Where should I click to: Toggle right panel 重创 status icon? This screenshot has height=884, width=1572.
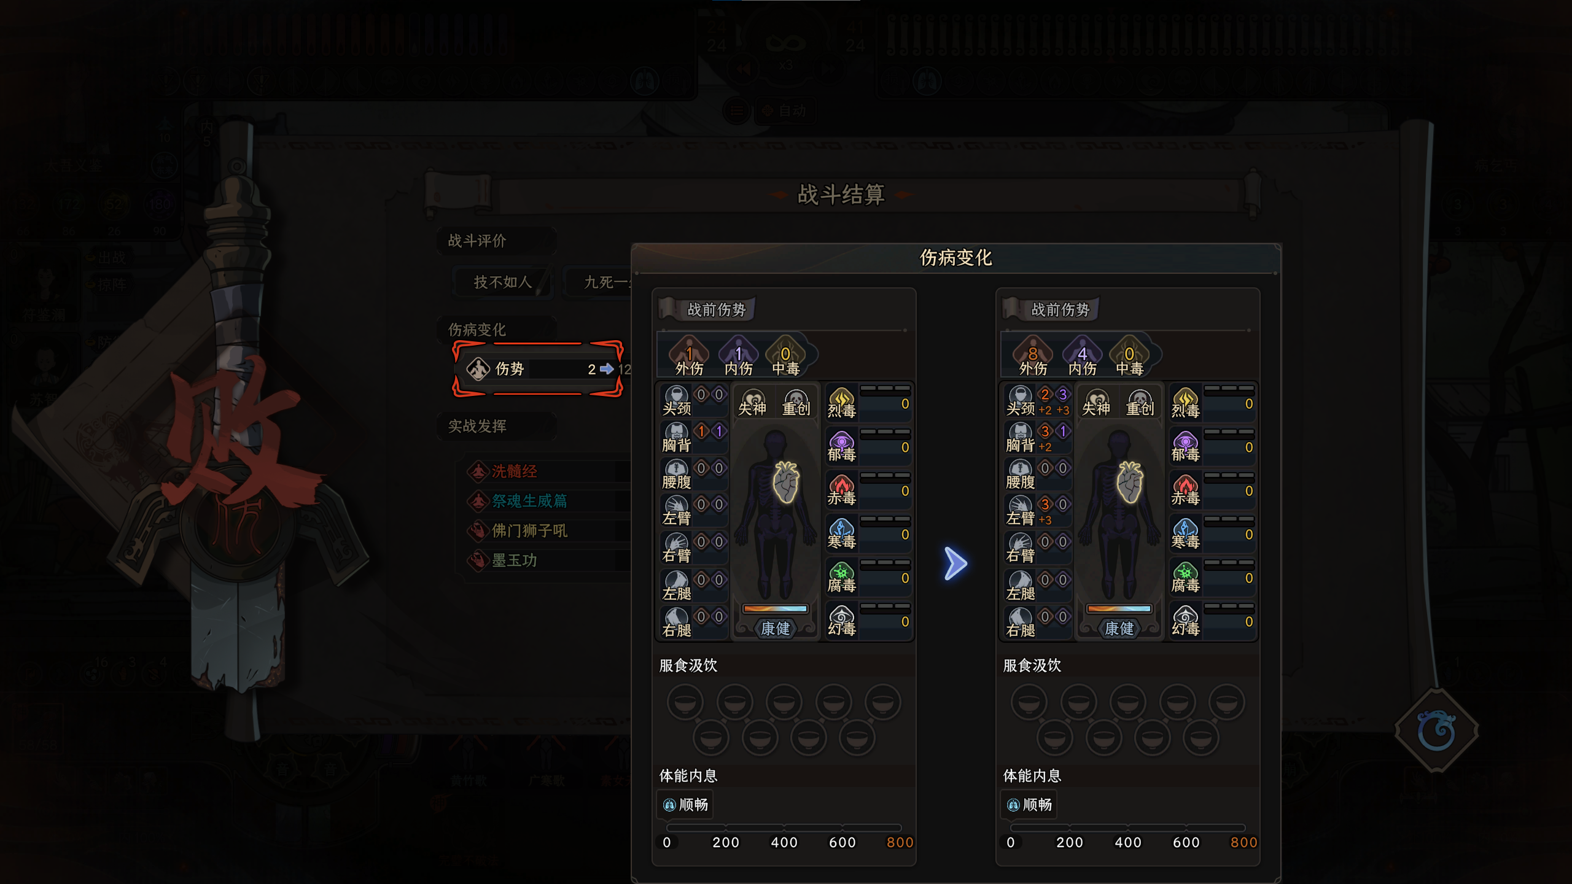(x=1140, y=403)
